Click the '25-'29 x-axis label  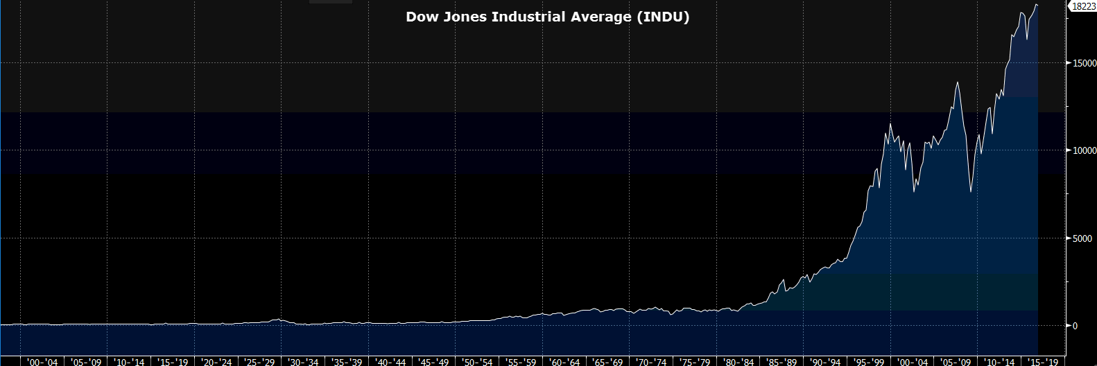pos(259,362)
